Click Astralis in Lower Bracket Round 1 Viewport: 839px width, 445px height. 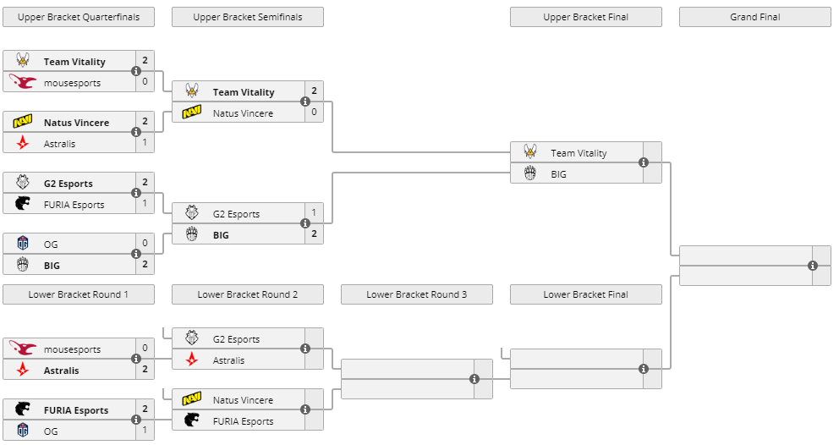click(61, 371)
